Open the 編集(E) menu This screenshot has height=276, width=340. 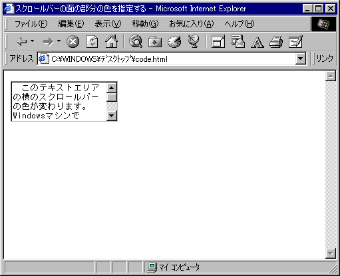(x=71, y=24)
